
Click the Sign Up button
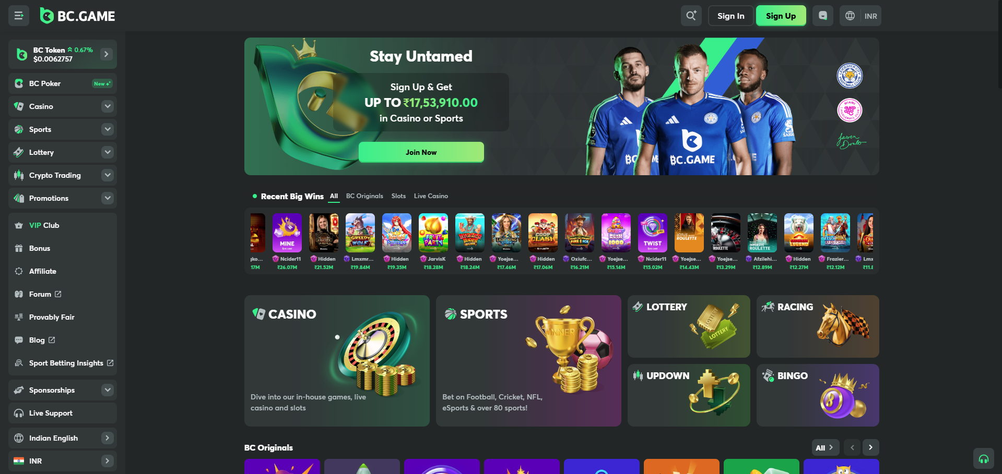(781, 16)
